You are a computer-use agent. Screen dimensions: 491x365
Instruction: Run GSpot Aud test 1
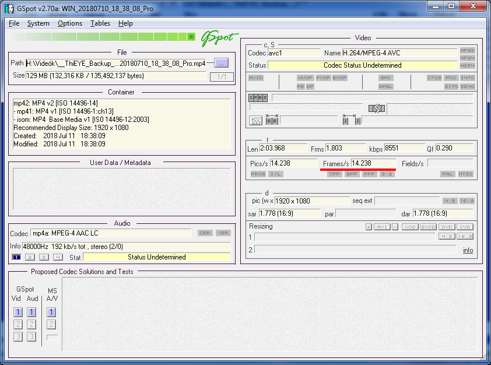tap(31, 312)
